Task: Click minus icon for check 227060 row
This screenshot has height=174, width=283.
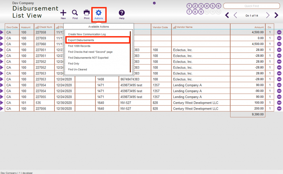Action: 279,44
